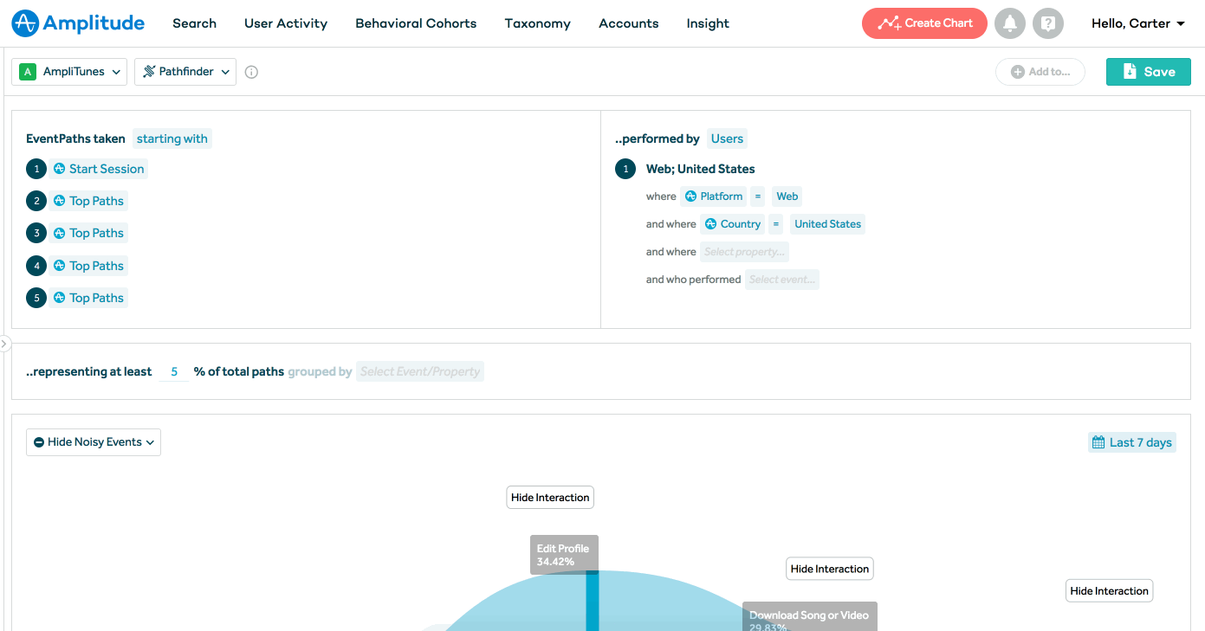This screenshot has height=631, width=1205.
Task: Go to the Taxonomy menu item
Action: 537,23
